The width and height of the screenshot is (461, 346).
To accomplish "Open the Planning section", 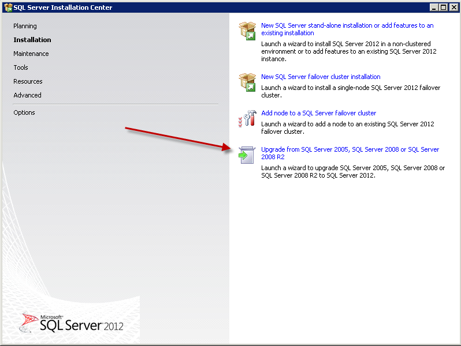I will pos(25,26).
